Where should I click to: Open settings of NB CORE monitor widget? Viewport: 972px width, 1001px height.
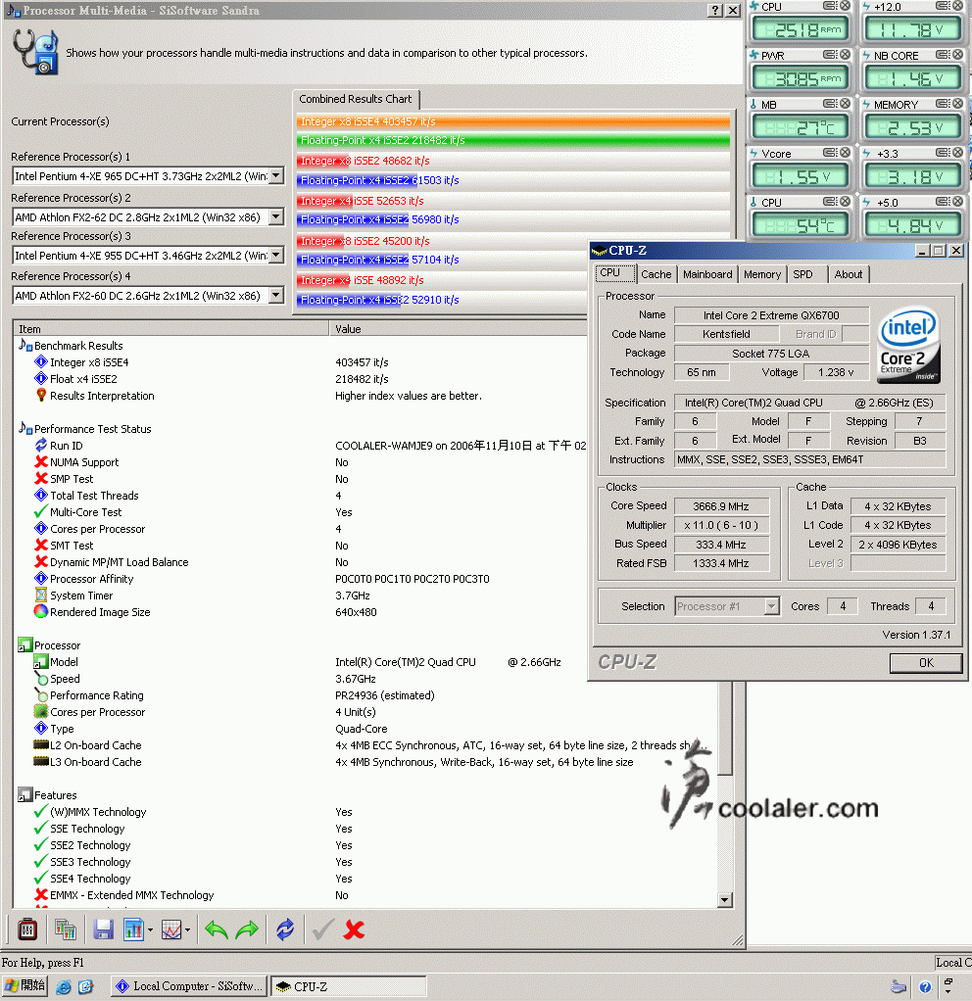pyautogui.click(x=943, y=55)
